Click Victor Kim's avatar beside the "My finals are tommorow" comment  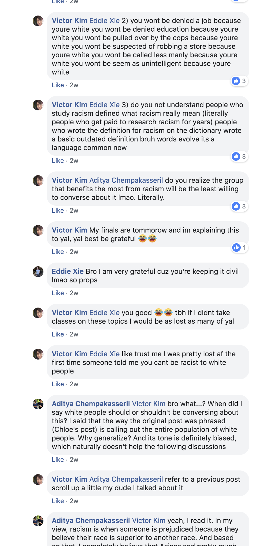[38, 230]
